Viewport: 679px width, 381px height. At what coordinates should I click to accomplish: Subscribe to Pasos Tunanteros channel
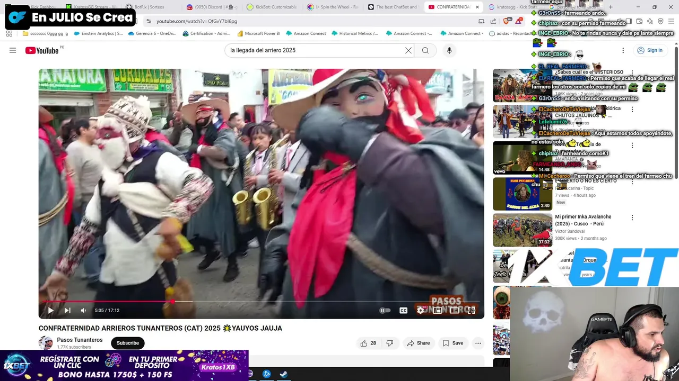(128, 343)
